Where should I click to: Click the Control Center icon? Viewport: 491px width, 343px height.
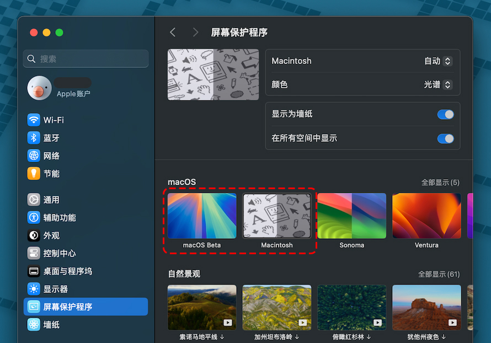click(x=34, y=253)
